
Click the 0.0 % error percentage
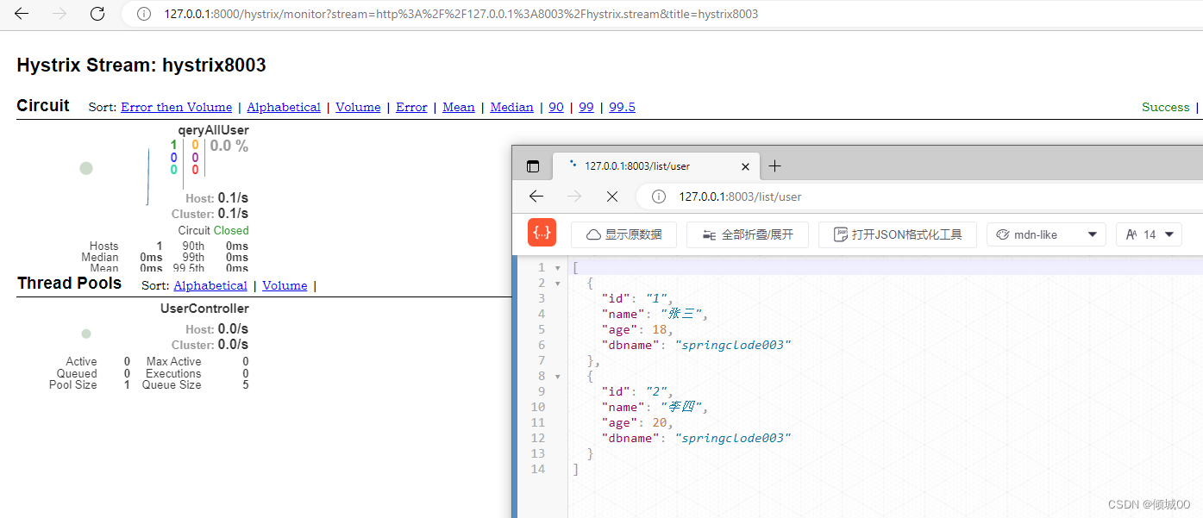229,146
